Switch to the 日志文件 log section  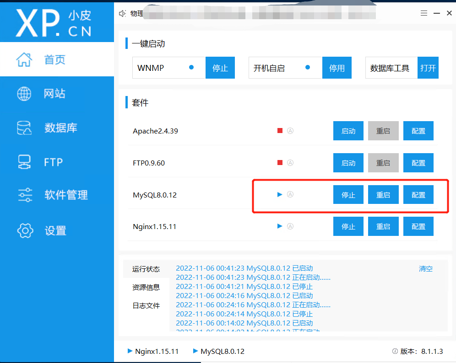[146, 305]
